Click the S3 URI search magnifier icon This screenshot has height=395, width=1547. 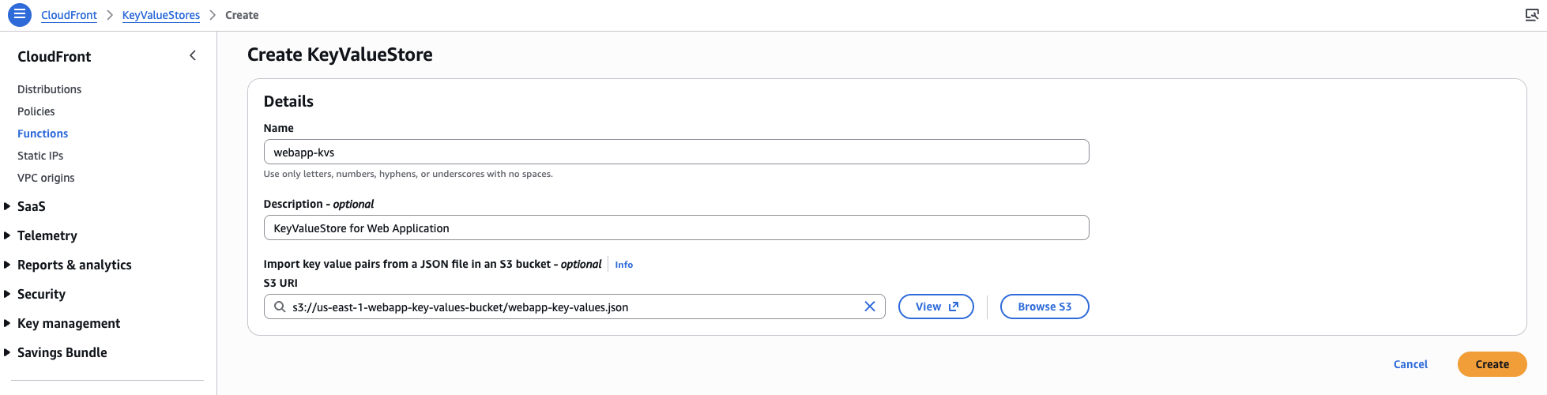pyautogui.click(x=280, y=307)
